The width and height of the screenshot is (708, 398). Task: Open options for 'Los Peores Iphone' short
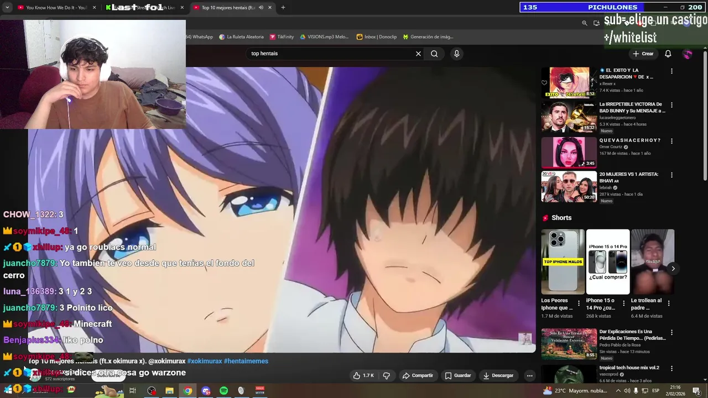579,303
